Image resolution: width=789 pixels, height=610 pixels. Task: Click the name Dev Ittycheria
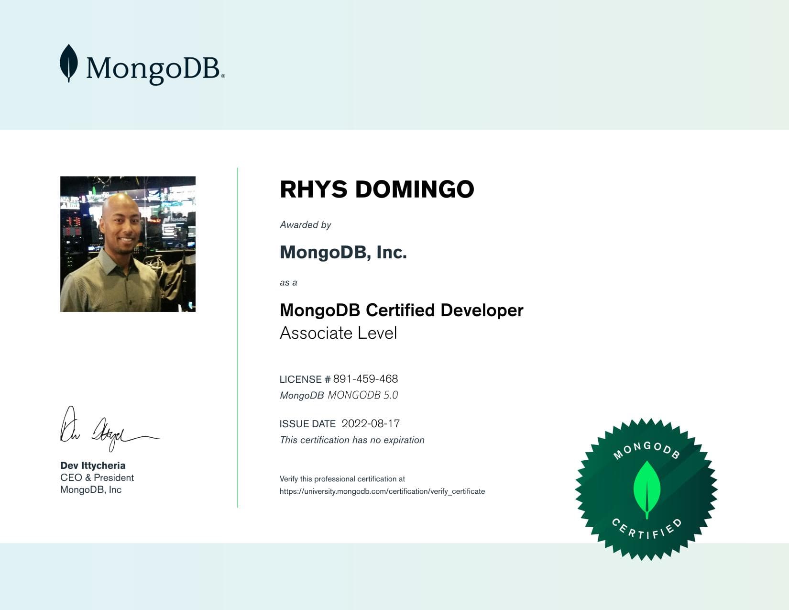[x=93, y=466]
